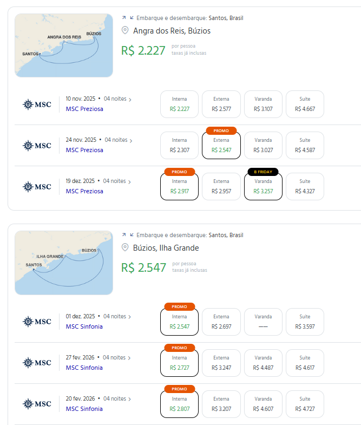Viewport: 361px width, 425px height.
Task: Click MSC logo on 24 nov. 2025 sailing
Action: click(37, 145)
